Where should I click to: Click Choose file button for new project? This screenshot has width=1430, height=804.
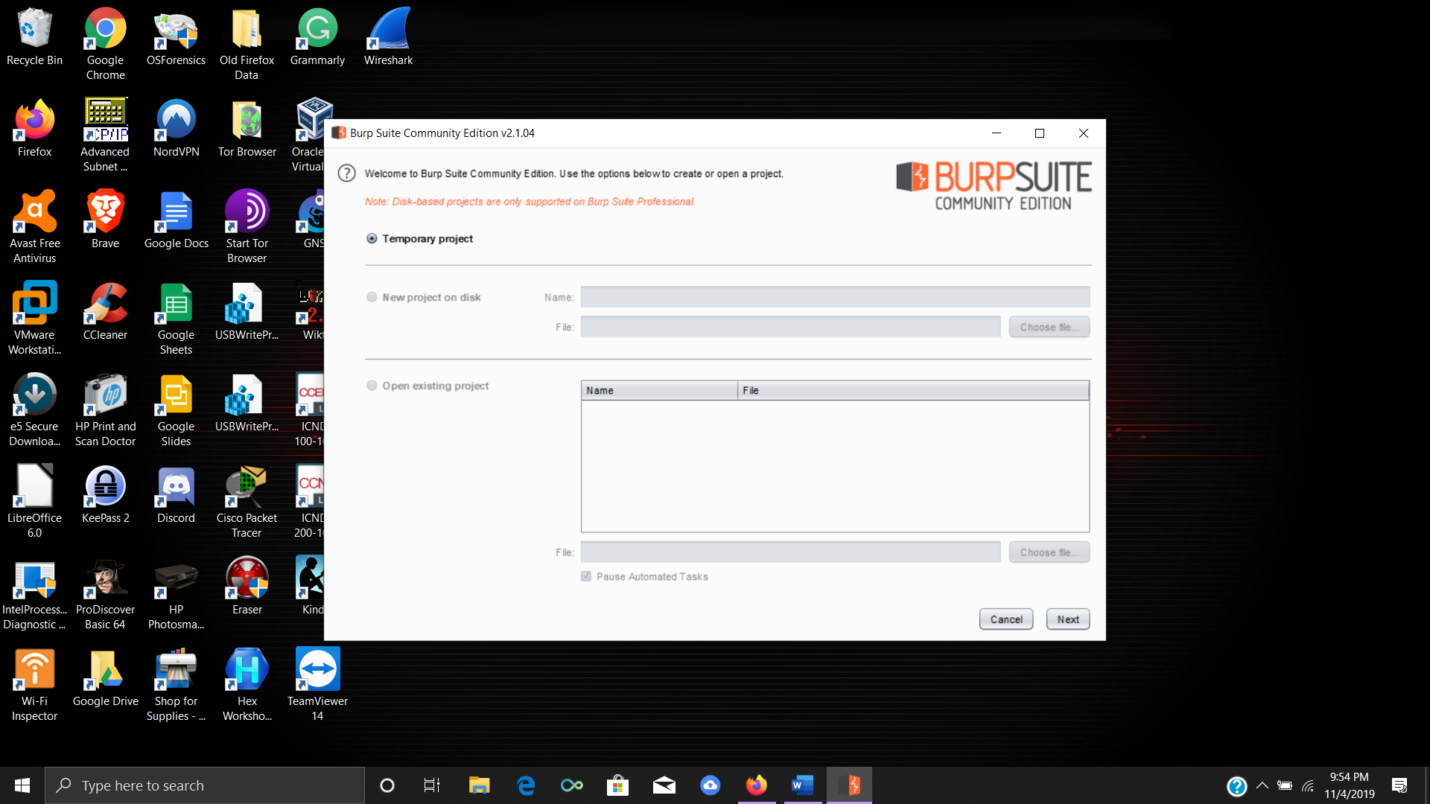point(1049,328)
